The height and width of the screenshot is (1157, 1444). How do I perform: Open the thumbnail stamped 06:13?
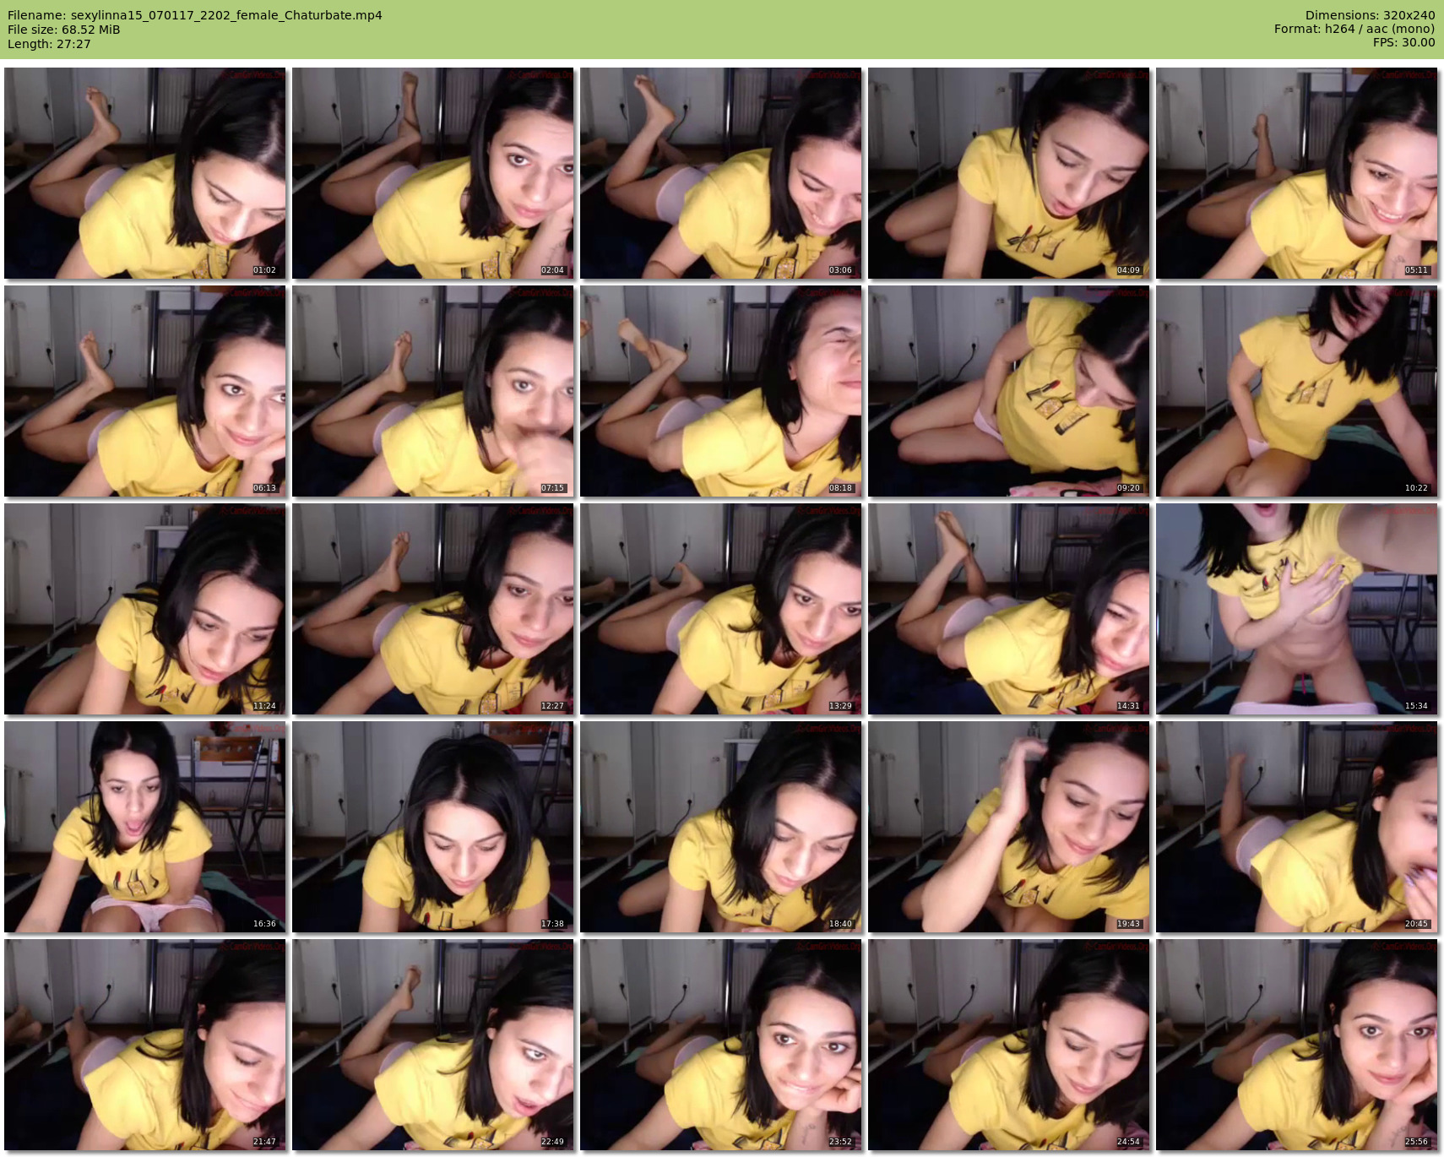[145, 391]
